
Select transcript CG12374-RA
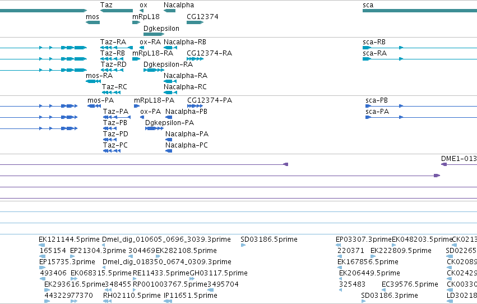click(195, 59)
